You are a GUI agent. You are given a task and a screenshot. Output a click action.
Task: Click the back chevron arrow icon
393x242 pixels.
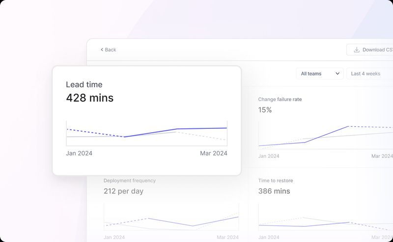pyautogui.click(x=102, y=49)
